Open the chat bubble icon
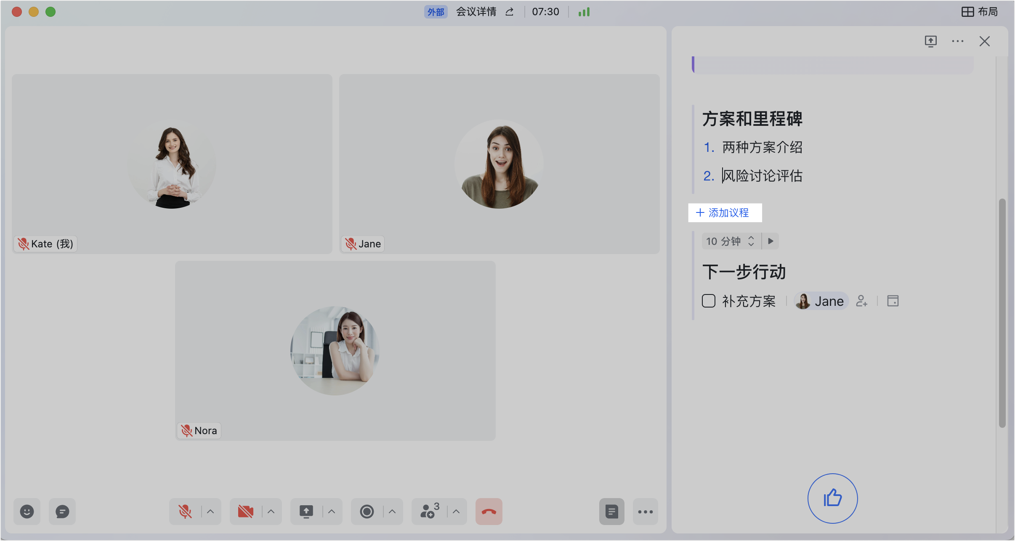 62,512
